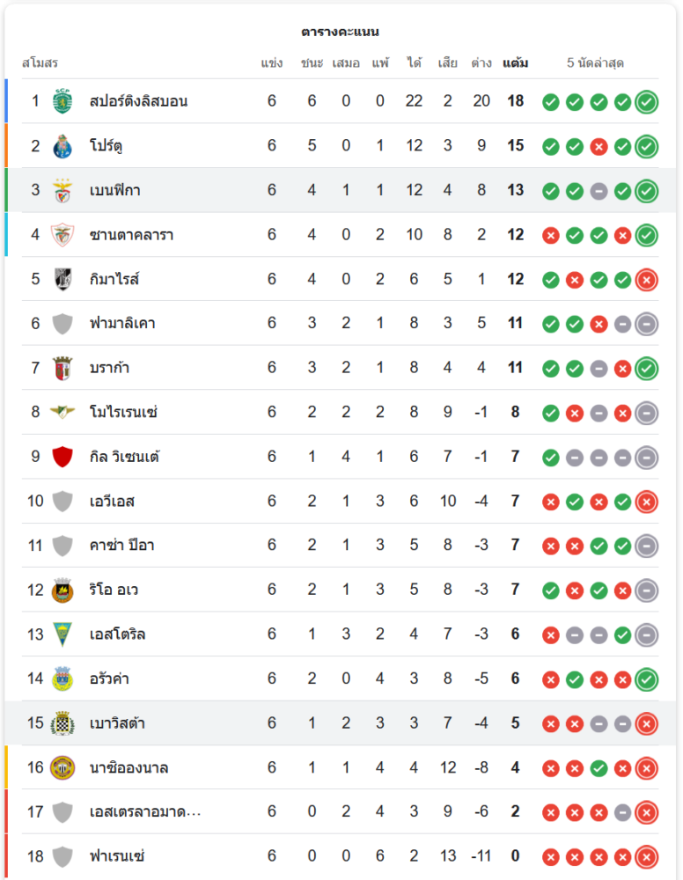This screenshot has width=683, height=880.
Task: Click the Sporting Lisbon club crest
Action: (62, 101)
